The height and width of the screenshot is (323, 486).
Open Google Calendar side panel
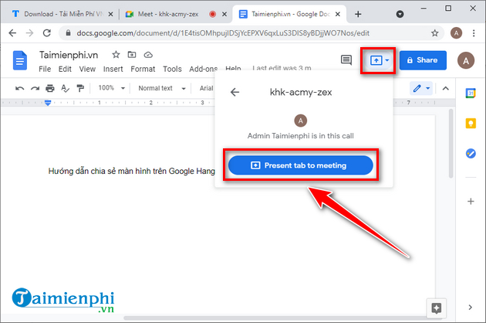coord(471,93)
